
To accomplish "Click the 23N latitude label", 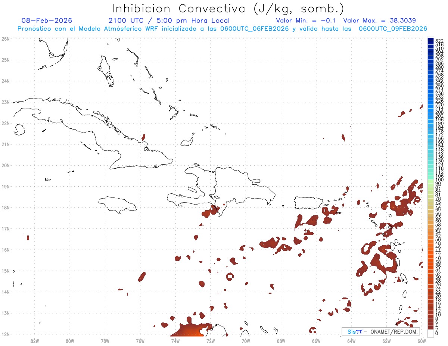I will (x=5, y=102).
